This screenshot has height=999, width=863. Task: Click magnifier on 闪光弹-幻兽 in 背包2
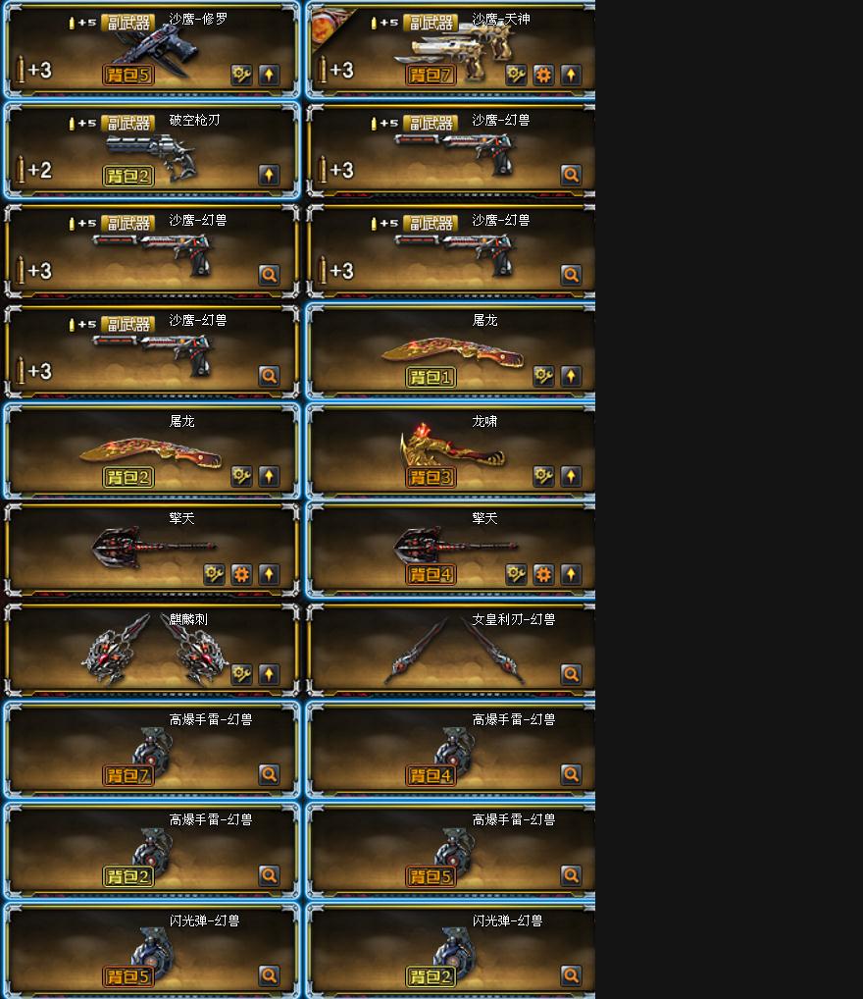[572, 975]
